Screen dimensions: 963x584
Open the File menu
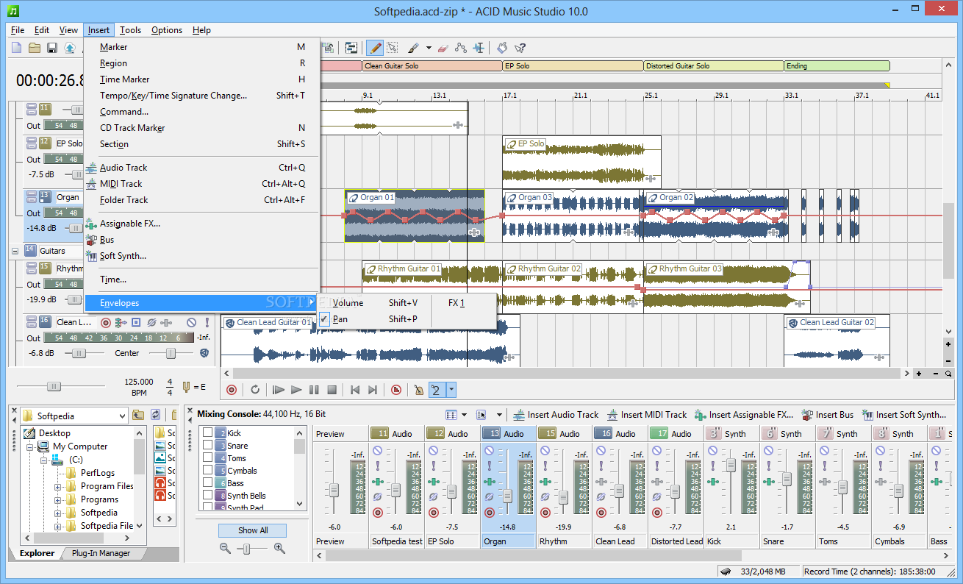click(18, 30)
